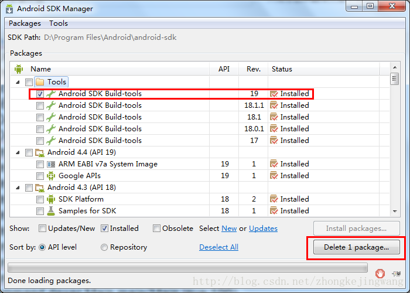410x293 pixels.
Task: Click Installed status icon for Build-tools 19
Action: coord(274,94)
